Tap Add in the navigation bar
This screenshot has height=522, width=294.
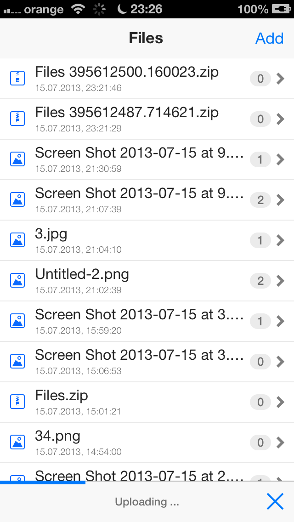(x=269, y=38)
